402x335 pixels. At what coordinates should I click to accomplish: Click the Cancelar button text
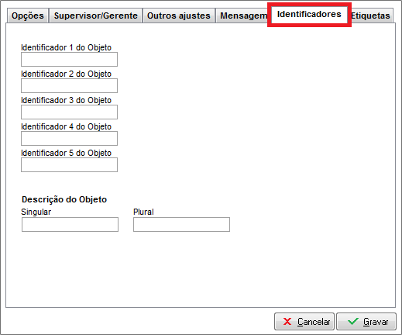[x=314, y=322]
